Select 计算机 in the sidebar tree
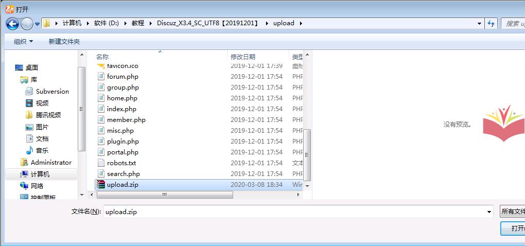This screenshot has width=525, height=246. (40, 174)
